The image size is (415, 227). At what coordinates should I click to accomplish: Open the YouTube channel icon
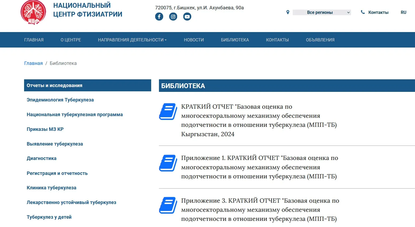(187, 16)
